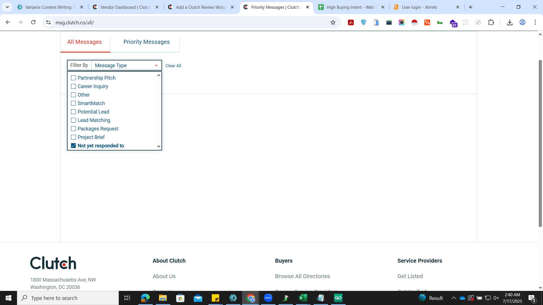543x305 pixels.
Task: Open the Chrome three-dot menu
Action: (x=535, y=23)
